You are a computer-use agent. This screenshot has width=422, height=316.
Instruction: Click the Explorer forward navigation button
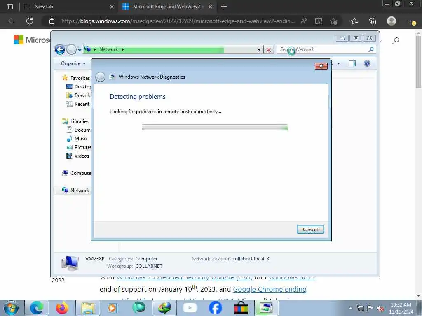[71, 49]
